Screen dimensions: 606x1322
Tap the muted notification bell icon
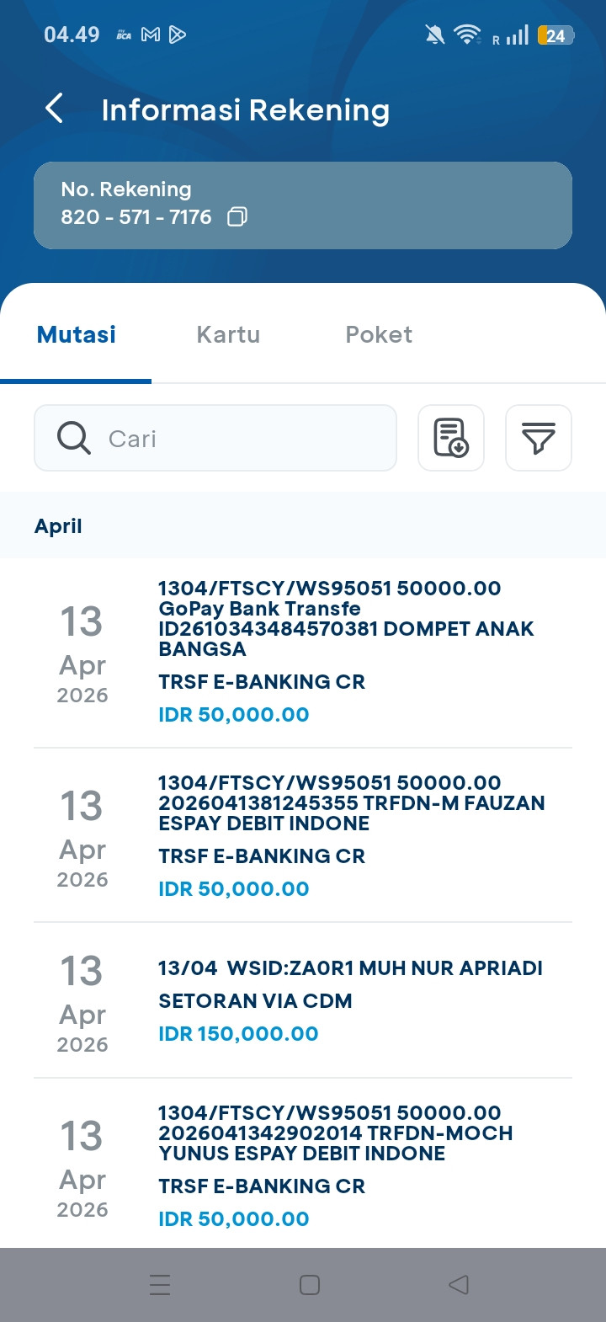pyautogui.click(x=434, y=35)
